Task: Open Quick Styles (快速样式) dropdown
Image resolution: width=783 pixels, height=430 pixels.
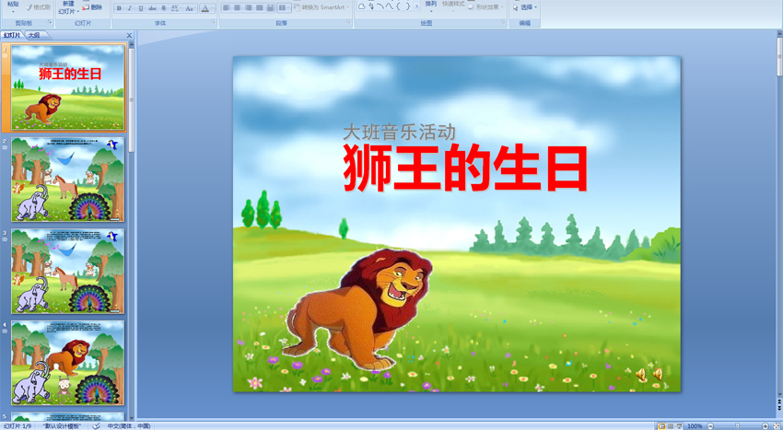Action: click(453, 7)
